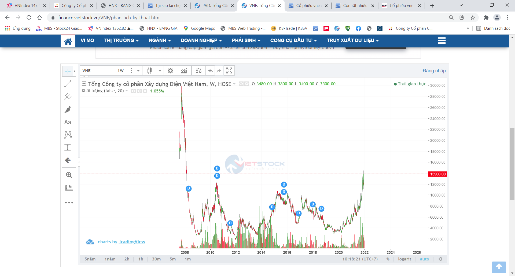Click the back-to-top arrow button
This screenshot has width=515, height=276.
[x=499, y=267]
